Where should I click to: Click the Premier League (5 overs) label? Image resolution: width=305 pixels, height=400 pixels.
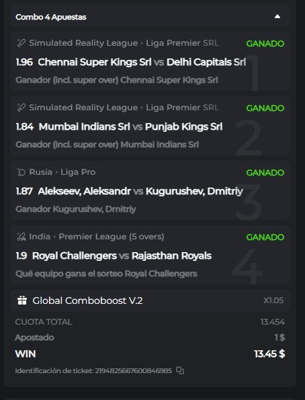112,237
